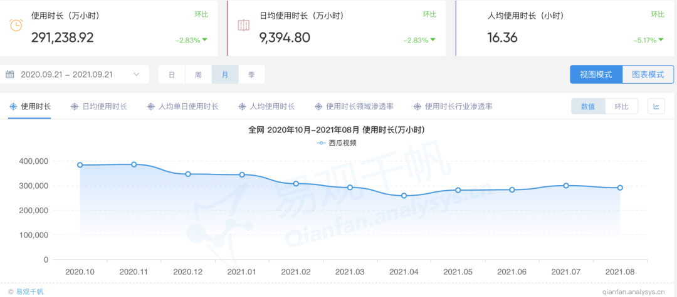This screenshot has height=297, width=677.
Task: Click the target icon beside 人均单日使用时长
Action: (x=150, y=106)
